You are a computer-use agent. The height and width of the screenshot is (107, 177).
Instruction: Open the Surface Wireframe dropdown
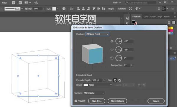coord(94,93)
